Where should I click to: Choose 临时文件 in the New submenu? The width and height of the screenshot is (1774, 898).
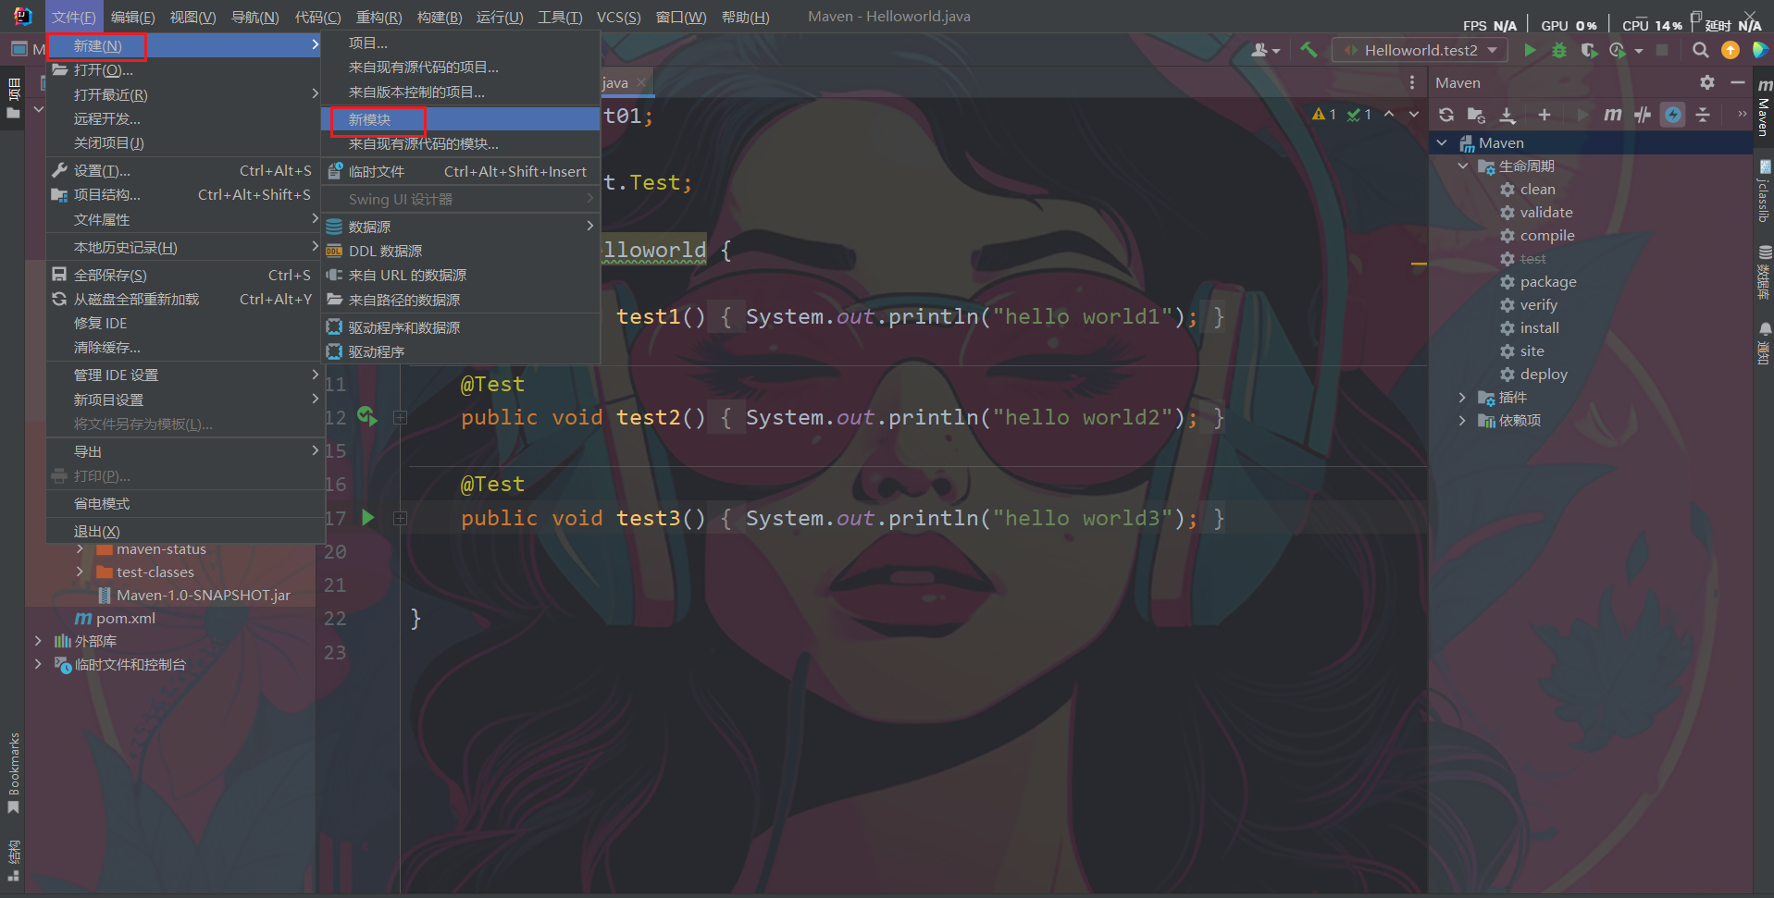click(x=461, y=172)
